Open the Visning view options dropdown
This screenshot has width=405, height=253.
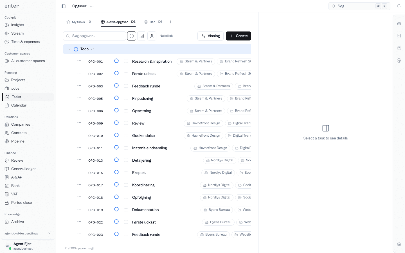[210, 36]
